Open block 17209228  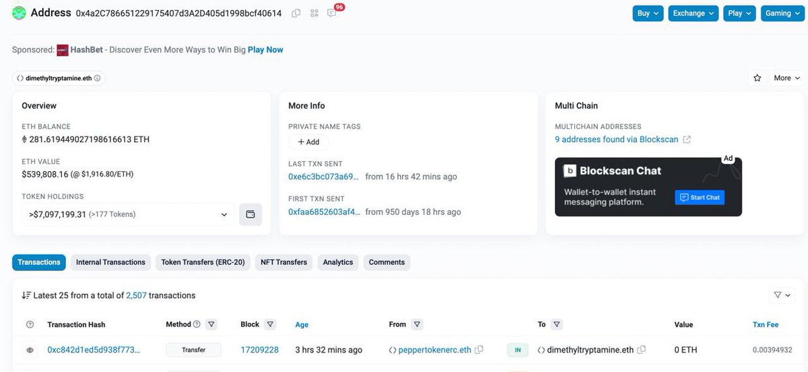[x=259, y=350]
